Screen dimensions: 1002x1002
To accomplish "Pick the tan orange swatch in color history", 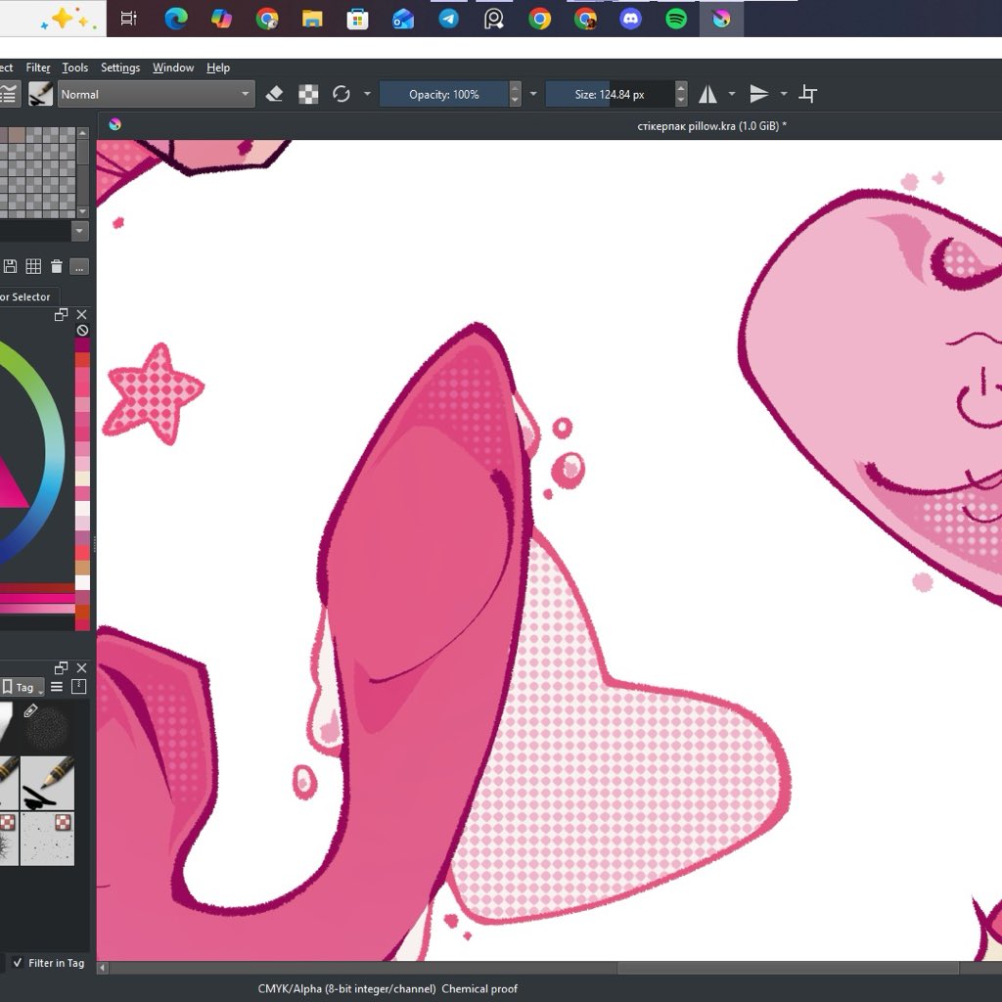I will point(82,568).
